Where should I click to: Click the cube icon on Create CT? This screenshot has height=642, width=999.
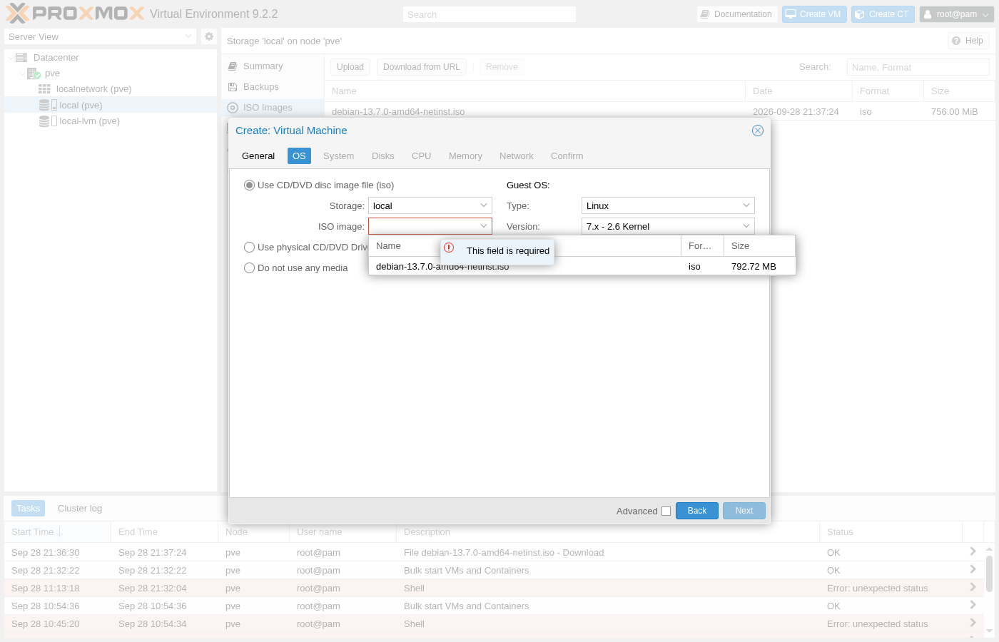860,14
